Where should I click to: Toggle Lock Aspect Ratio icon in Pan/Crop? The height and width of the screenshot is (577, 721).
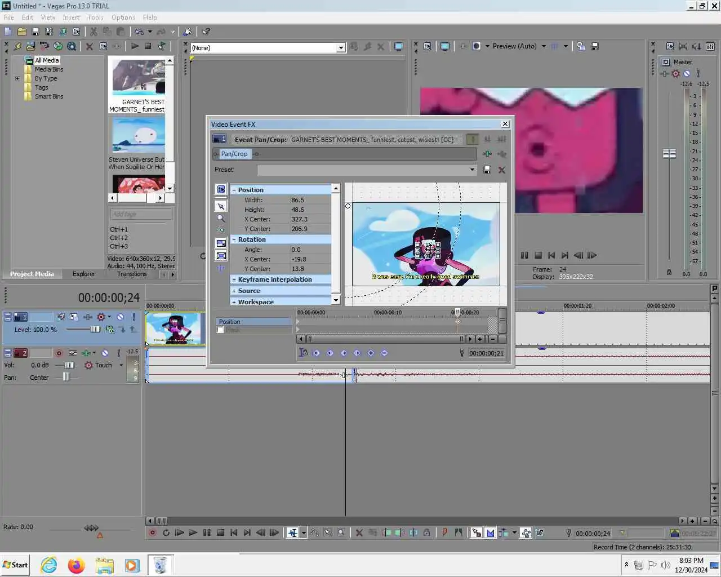tap(221, 243)
